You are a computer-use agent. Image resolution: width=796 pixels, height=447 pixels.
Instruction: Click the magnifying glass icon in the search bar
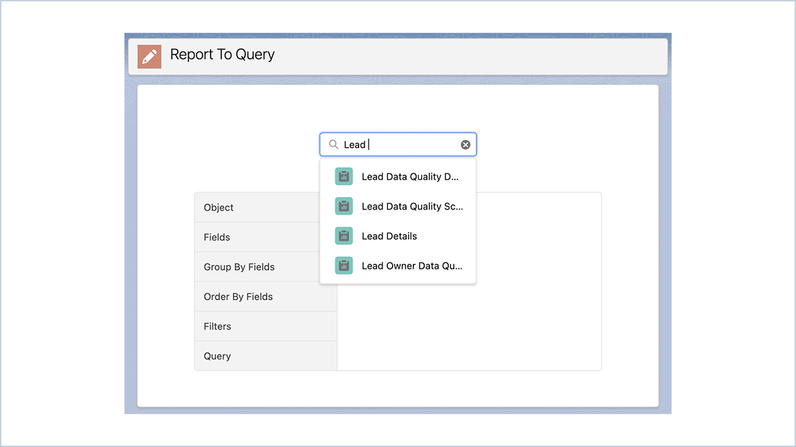[x=333, y=144]
